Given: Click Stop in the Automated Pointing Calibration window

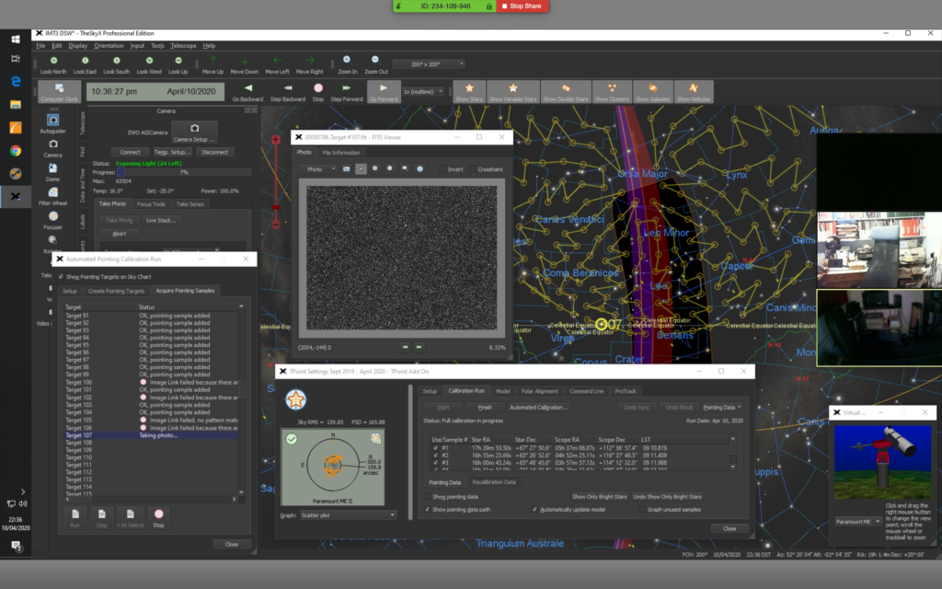Looking at the screenshot, I should point(158,517).
